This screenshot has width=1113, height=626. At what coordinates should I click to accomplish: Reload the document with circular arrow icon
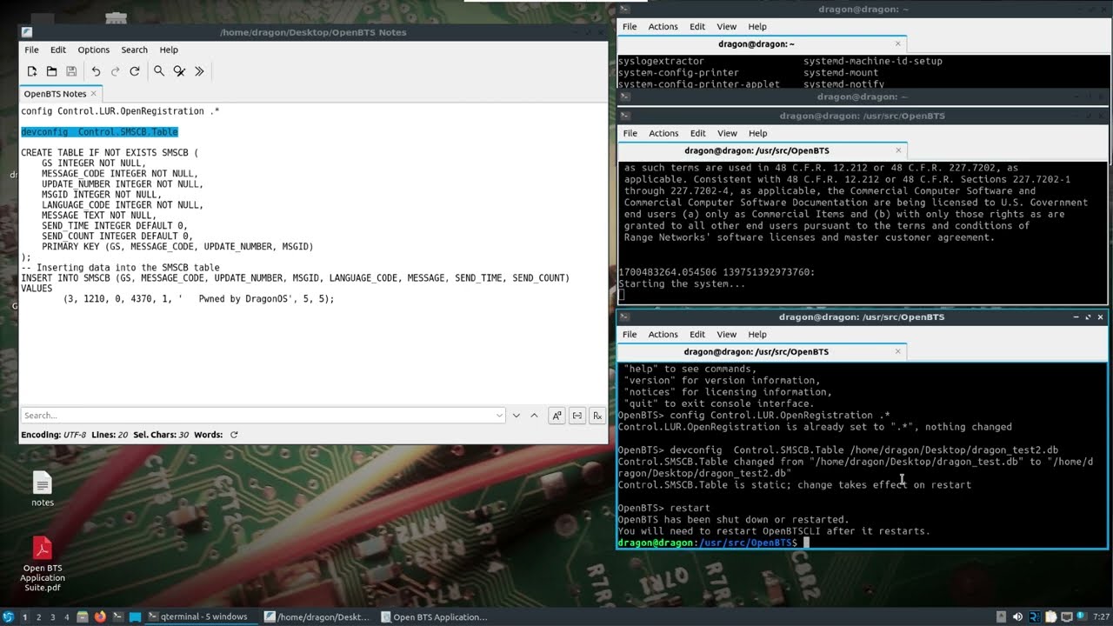[x=135, y=71]
